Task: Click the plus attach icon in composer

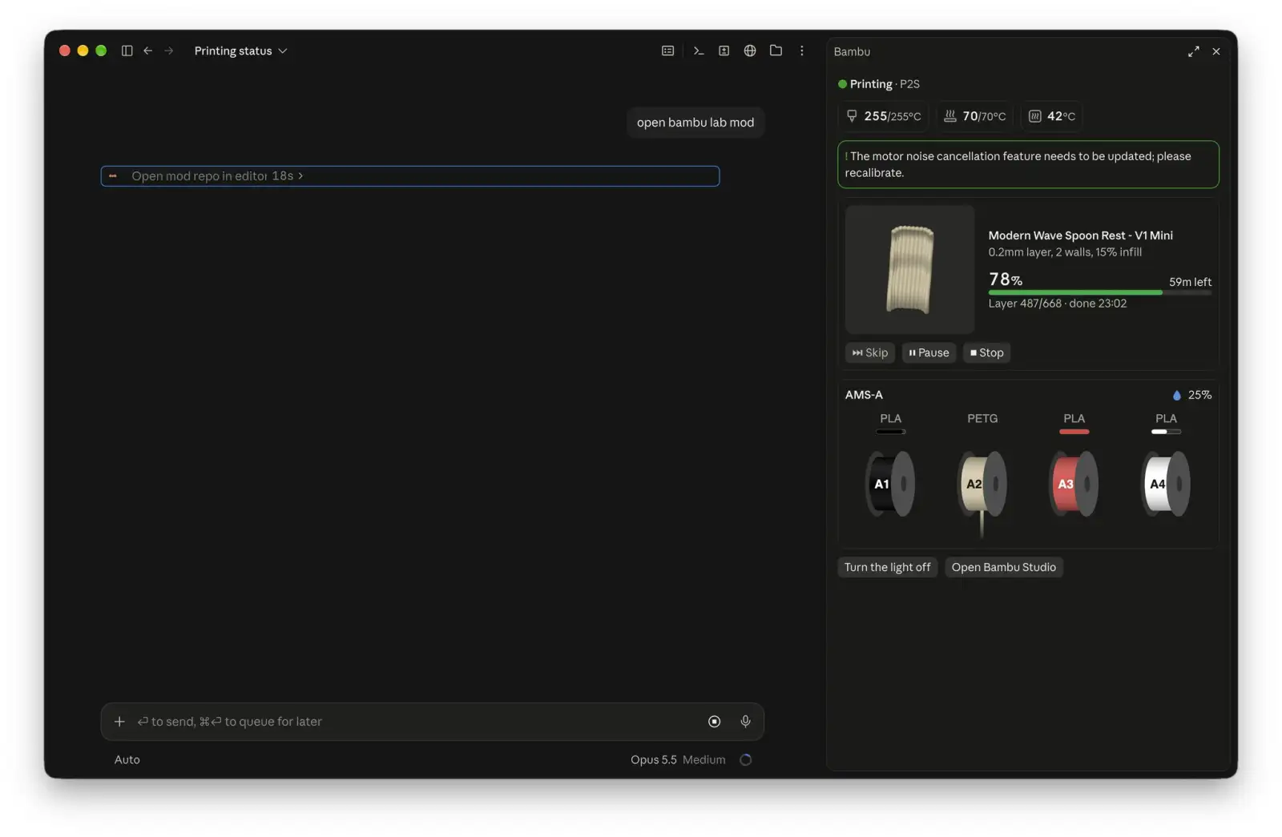Action: coord(119,722)
